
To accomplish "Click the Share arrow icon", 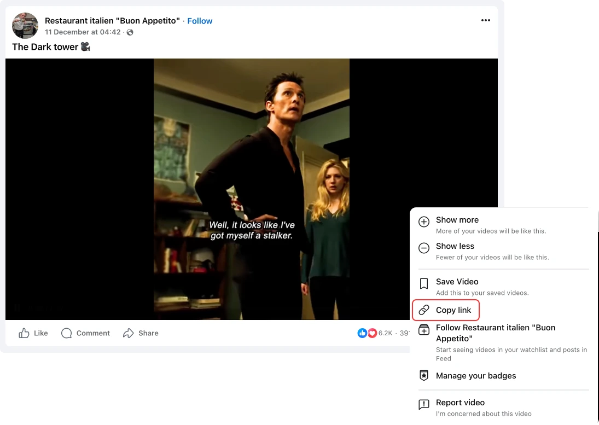I will coord(129,333).
